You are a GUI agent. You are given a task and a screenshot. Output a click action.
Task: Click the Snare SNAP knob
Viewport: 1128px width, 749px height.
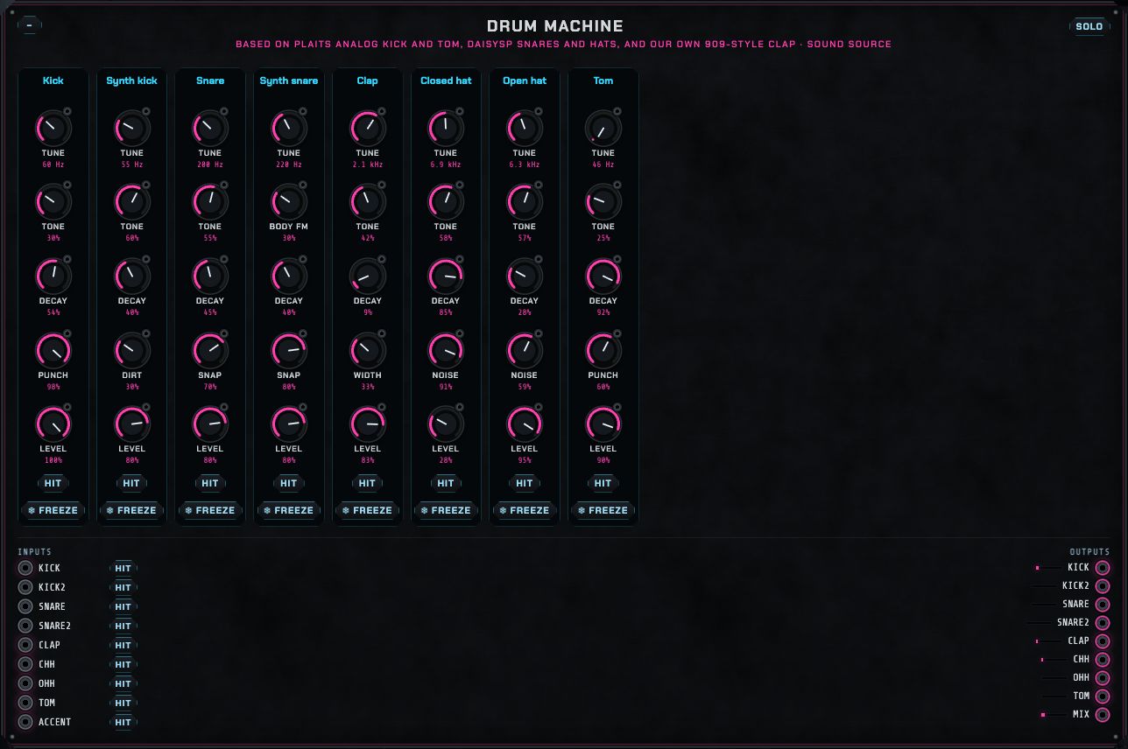210,351
